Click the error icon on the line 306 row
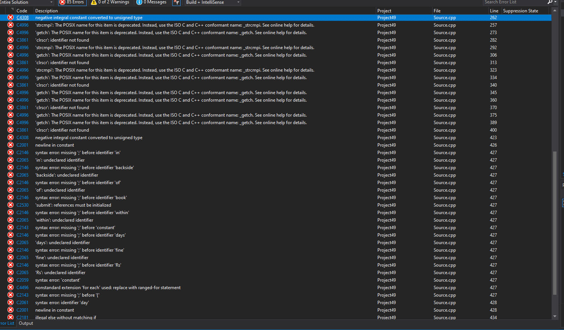Screen dimensions: 564x330 click(11, 55)
